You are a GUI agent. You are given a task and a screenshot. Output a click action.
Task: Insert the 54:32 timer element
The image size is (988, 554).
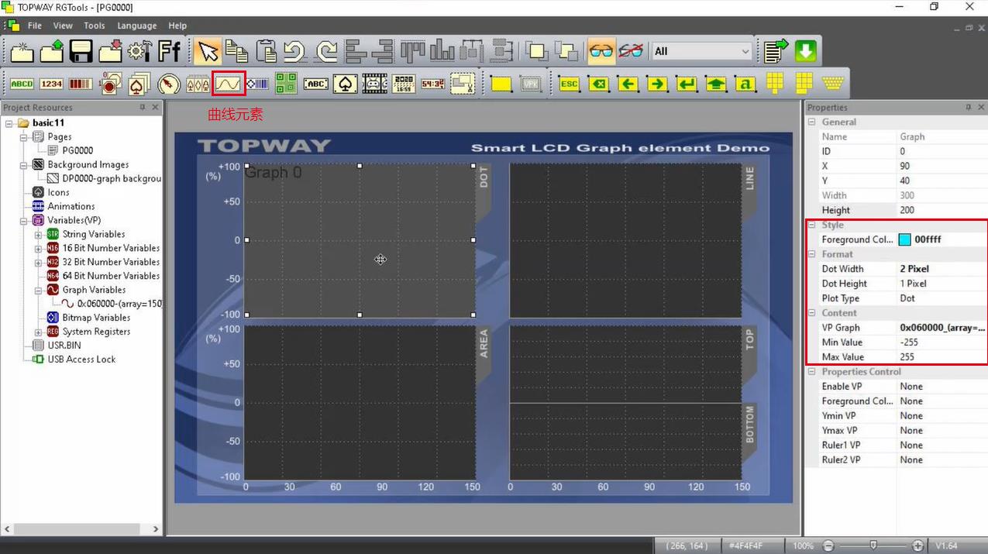point(433,84)
